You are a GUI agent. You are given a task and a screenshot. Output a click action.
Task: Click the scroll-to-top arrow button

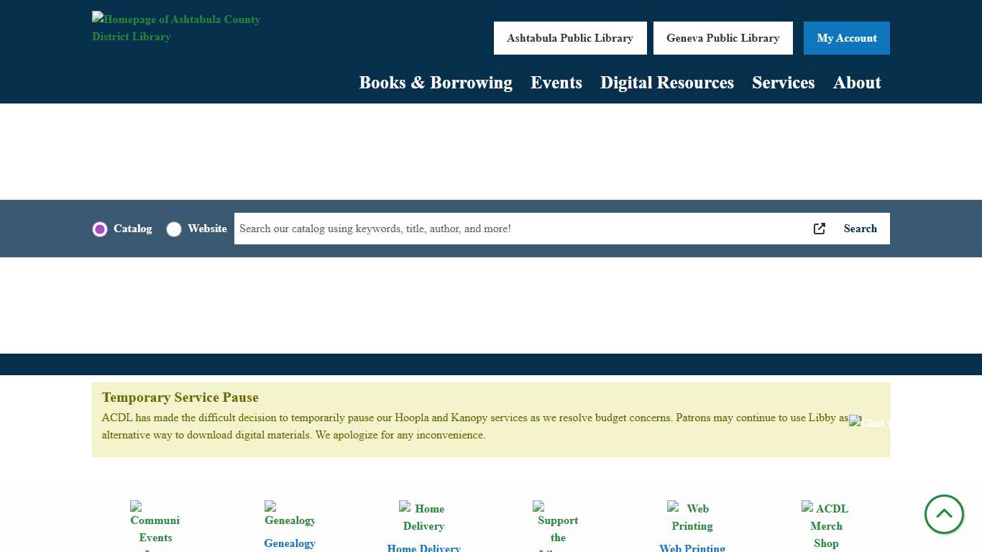click(943, 514)
